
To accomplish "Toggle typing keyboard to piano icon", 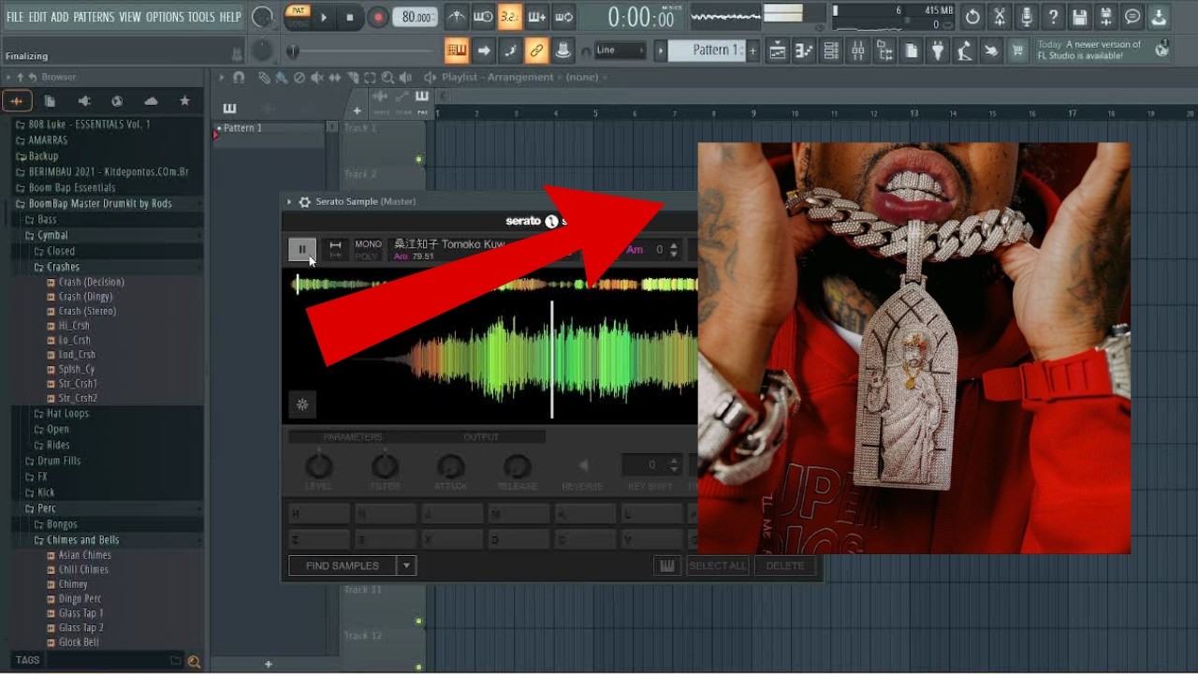I will (457, 50).
